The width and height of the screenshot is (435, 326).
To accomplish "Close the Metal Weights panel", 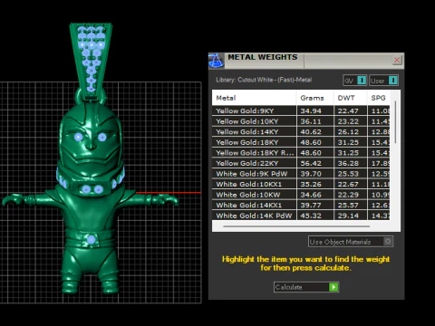I will coord(397,60).
